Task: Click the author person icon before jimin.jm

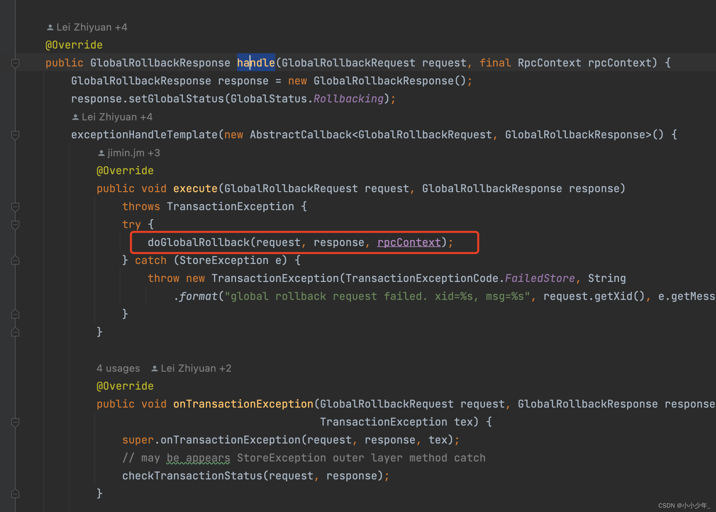Action: [x=101, y=153]
